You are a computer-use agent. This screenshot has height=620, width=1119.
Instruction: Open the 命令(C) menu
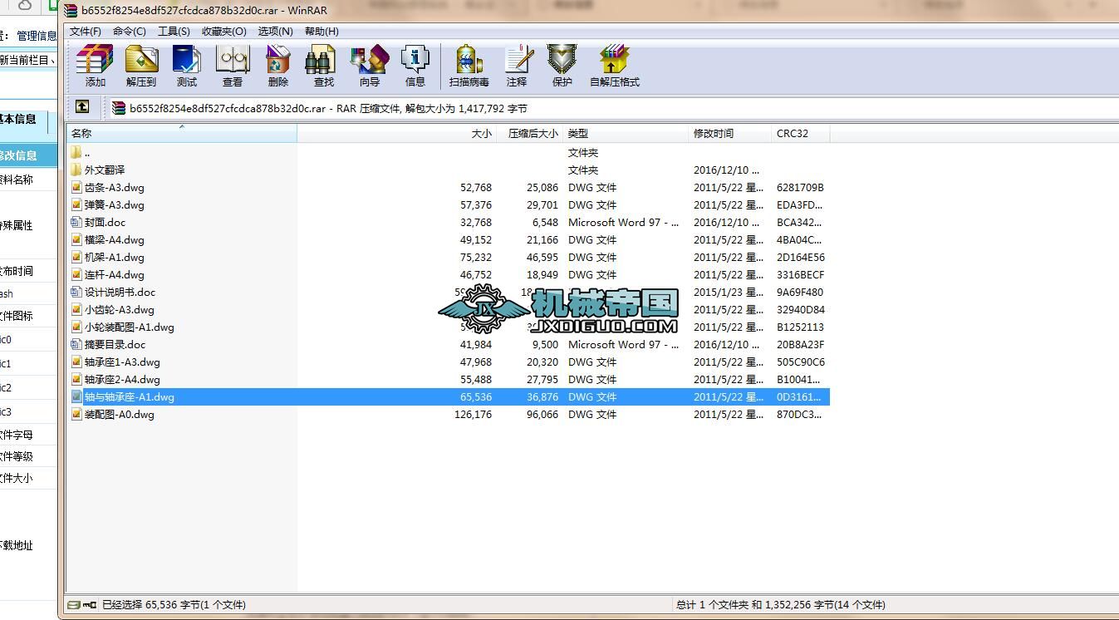pos(130,32)
